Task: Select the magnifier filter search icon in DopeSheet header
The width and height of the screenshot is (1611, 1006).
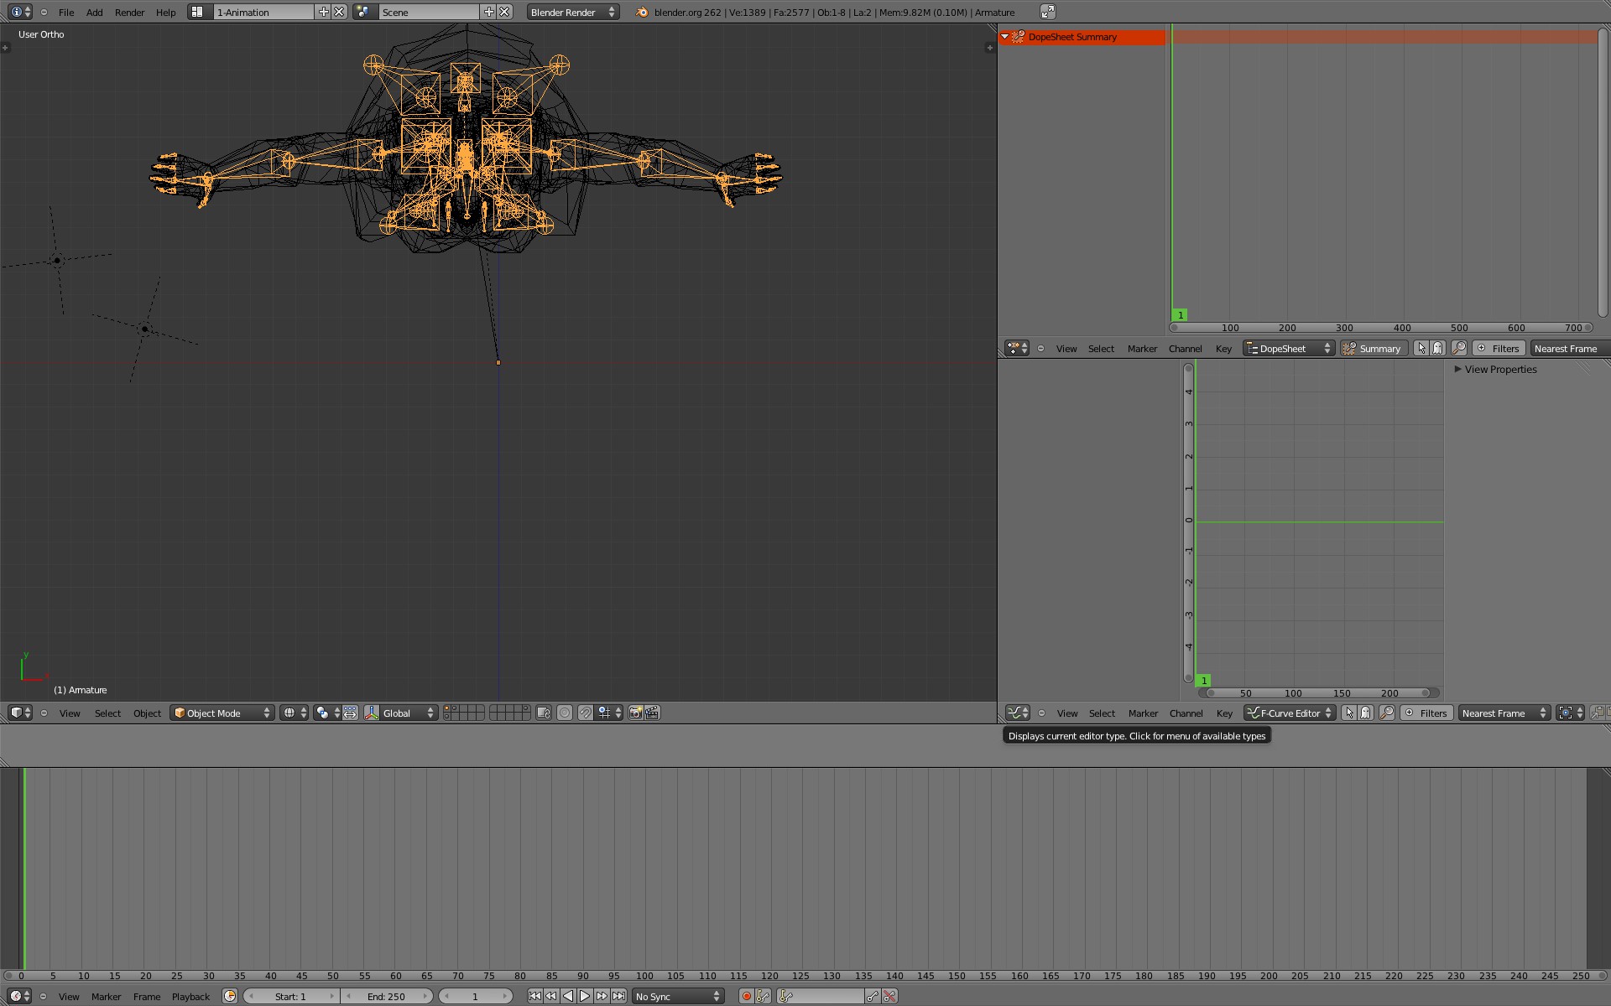Action: point(1459,348)
